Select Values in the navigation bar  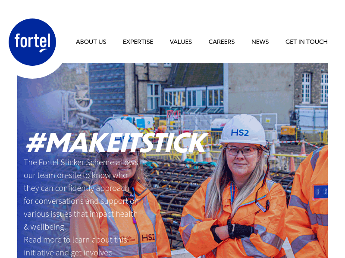click(x=181, y=42)
